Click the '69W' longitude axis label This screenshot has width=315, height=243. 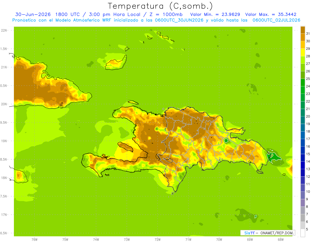tap(250, 240)
